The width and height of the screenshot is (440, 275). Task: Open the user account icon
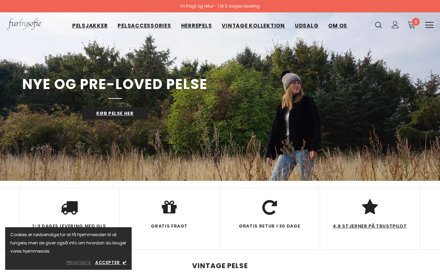[x=395, y=25]
